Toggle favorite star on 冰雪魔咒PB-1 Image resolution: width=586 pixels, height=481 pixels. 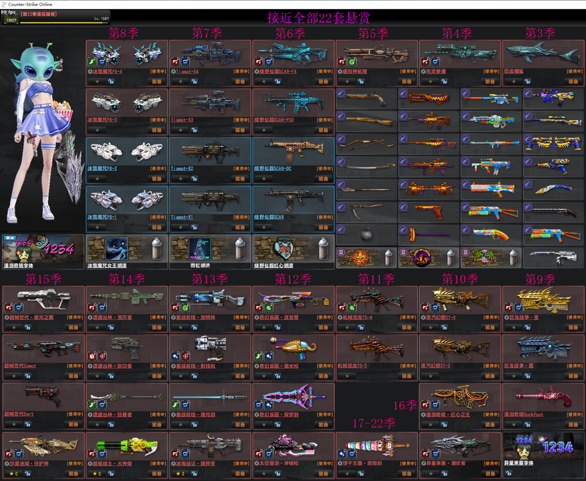click(97, 227)
